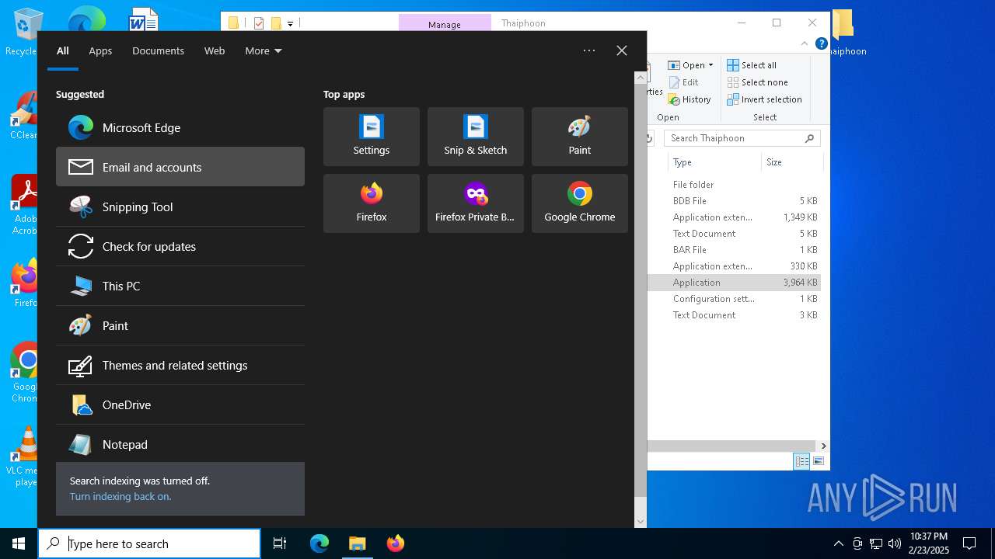The image size is (995, 559).
Task: Open Task View on taskbar
Action: click(x=280, y=543)
